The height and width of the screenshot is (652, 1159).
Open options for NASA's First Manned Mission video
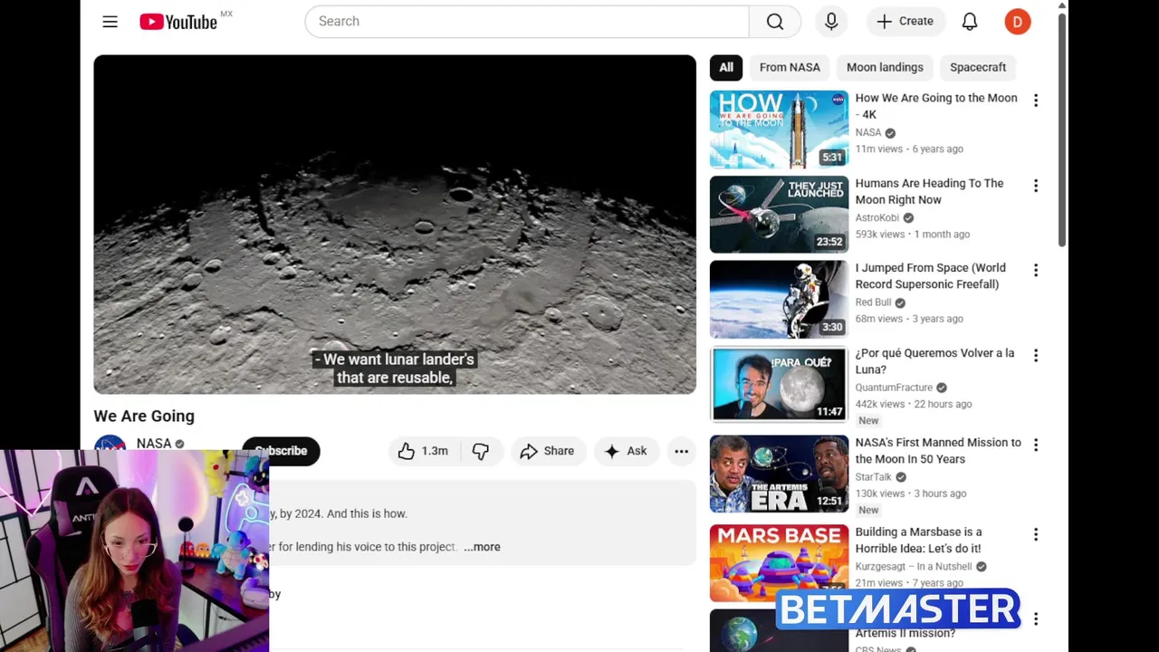pos(1036,445)
